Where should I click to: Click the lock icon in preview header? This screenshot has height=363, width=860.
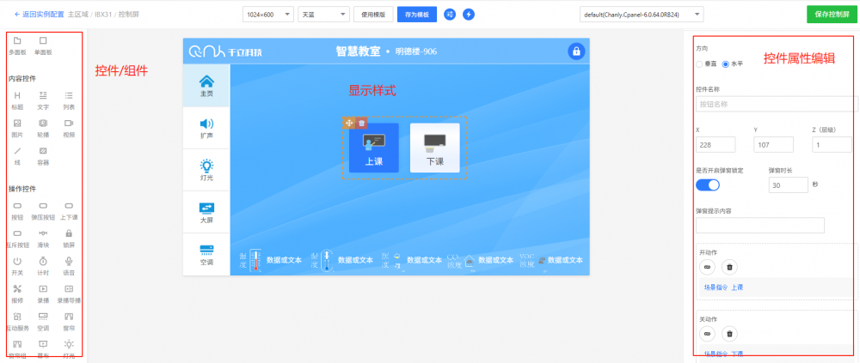coord(575,51)
